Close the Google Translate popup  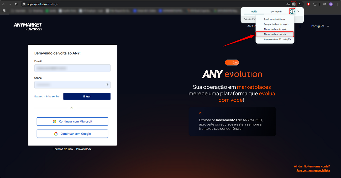pyautogui.click(x=298, y=12)
